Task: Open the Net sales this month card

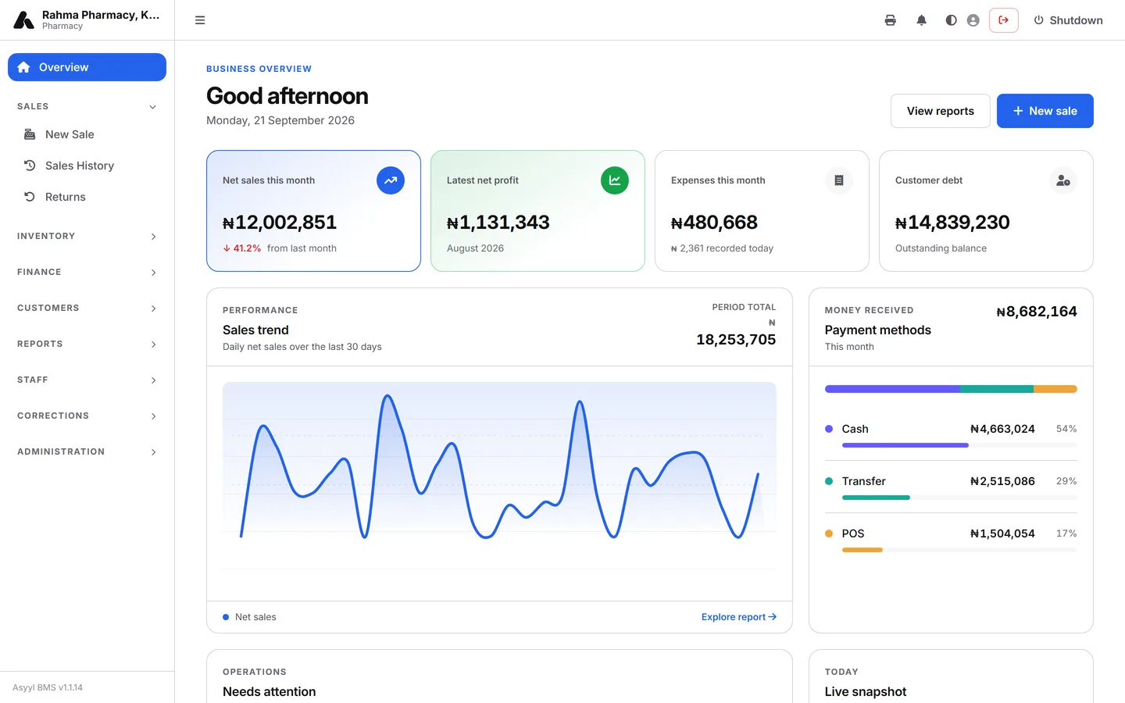Action: [x=313, y=211]
